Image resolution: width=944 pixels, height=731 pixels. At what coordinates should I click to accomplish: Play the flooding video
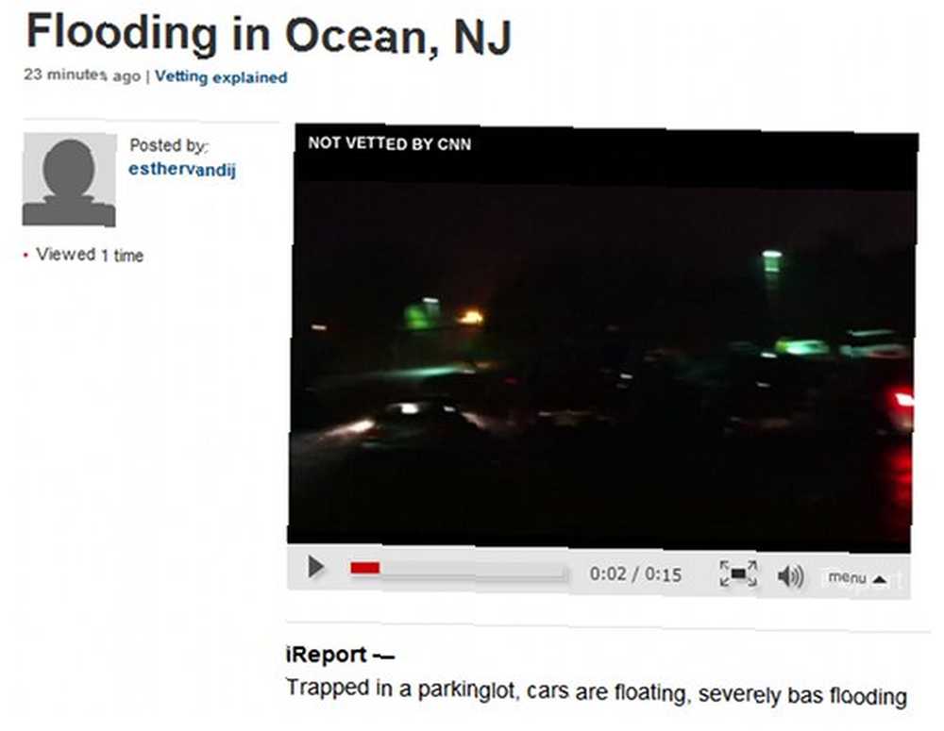coord(316,567)
